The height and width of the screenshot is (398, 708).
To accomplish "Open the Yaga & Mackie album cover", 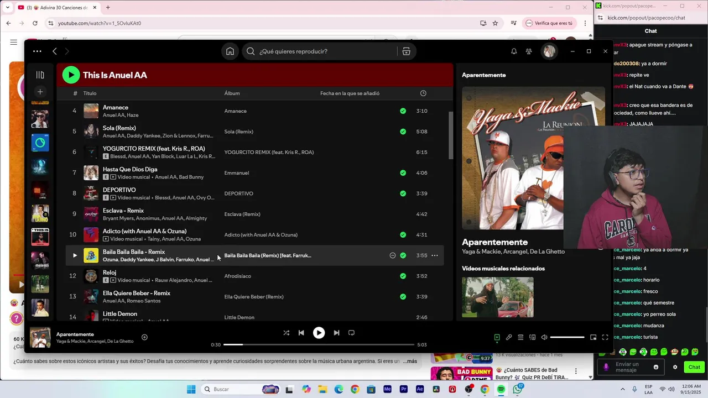I will 513,158.
